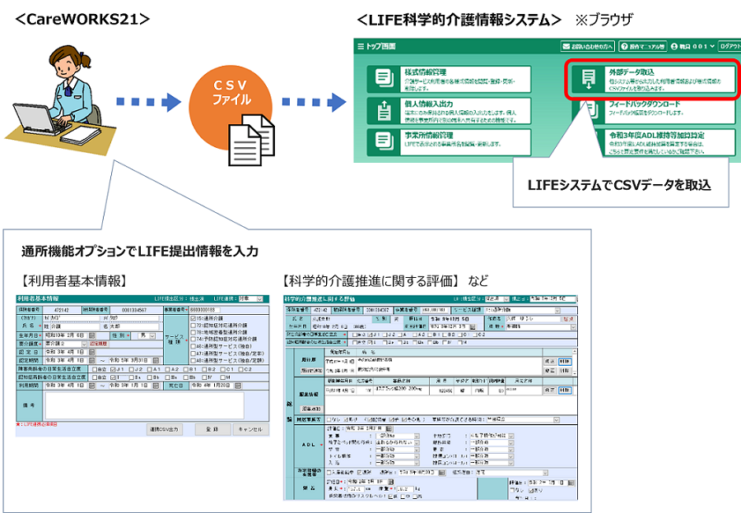Toggle the 15:通所介護 service checkbox
This screenshot has width=741, height=513.
pyautogui.click(x=193, y=318)
